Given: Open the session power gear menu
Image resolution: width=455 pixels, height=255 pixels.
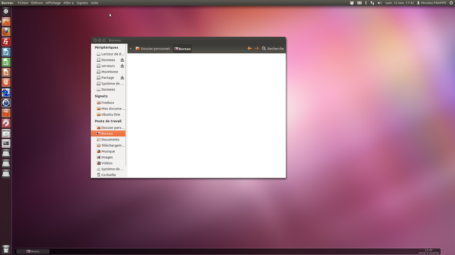Looking at the screenshot, I should coord(451,3).
